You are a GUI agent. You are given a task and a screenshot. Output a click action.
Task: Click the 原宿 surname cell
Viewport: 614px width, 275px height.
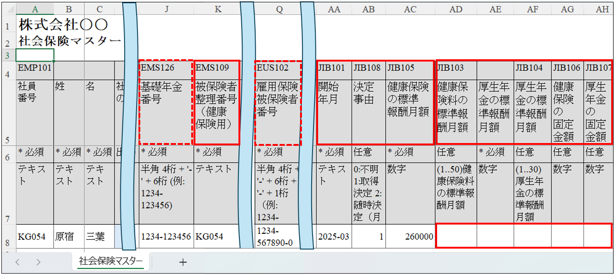tap(69, 237)
